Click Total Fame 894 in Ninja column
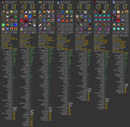The height and width of the screenshot is (127, 130). (103, 109)
